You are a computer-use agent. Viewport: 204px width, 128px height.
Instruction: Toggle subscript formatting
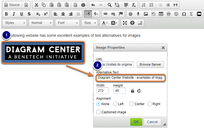tap(38, 14)
